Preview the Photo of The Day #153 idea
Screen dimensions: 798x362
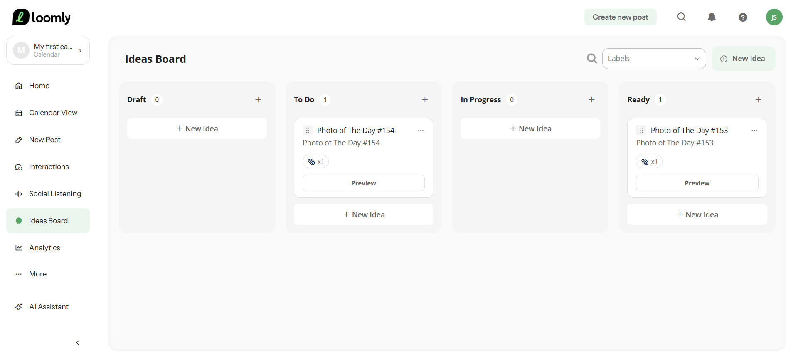pos(697,183)
